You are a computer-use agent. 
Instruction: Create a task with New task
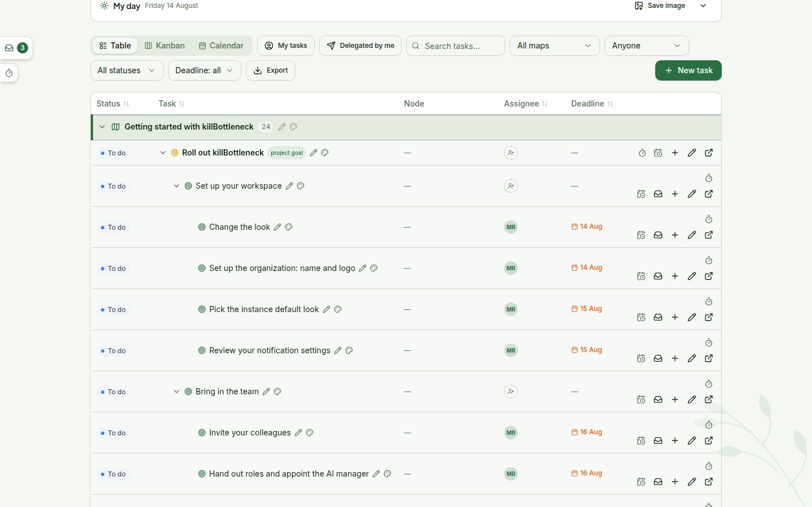click(x=689, y=70)
